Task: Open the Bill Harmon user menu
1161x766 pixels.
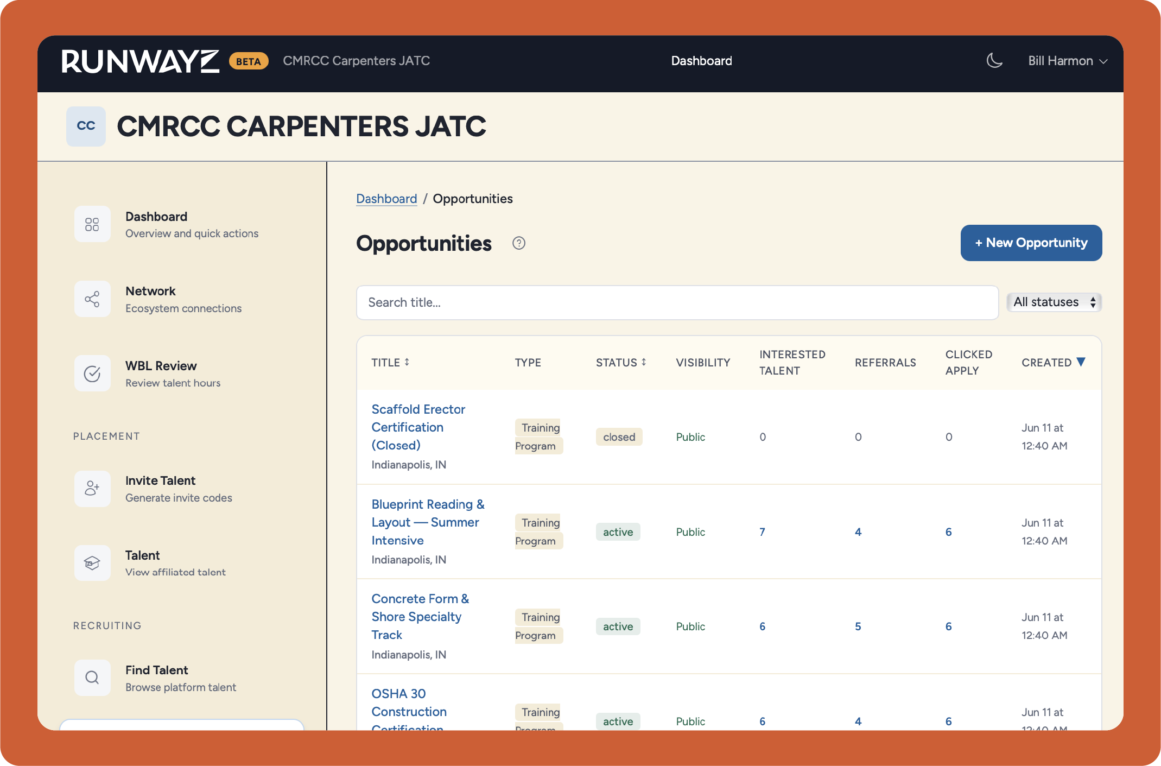Action: click(x=1067, y=61)
